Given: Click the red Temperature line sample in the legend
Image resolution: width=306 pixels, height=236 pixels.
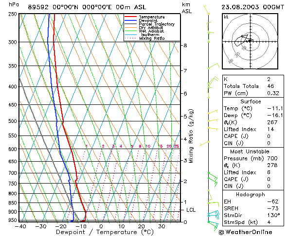Looking at the screenshot, I should tap(130, 17).
